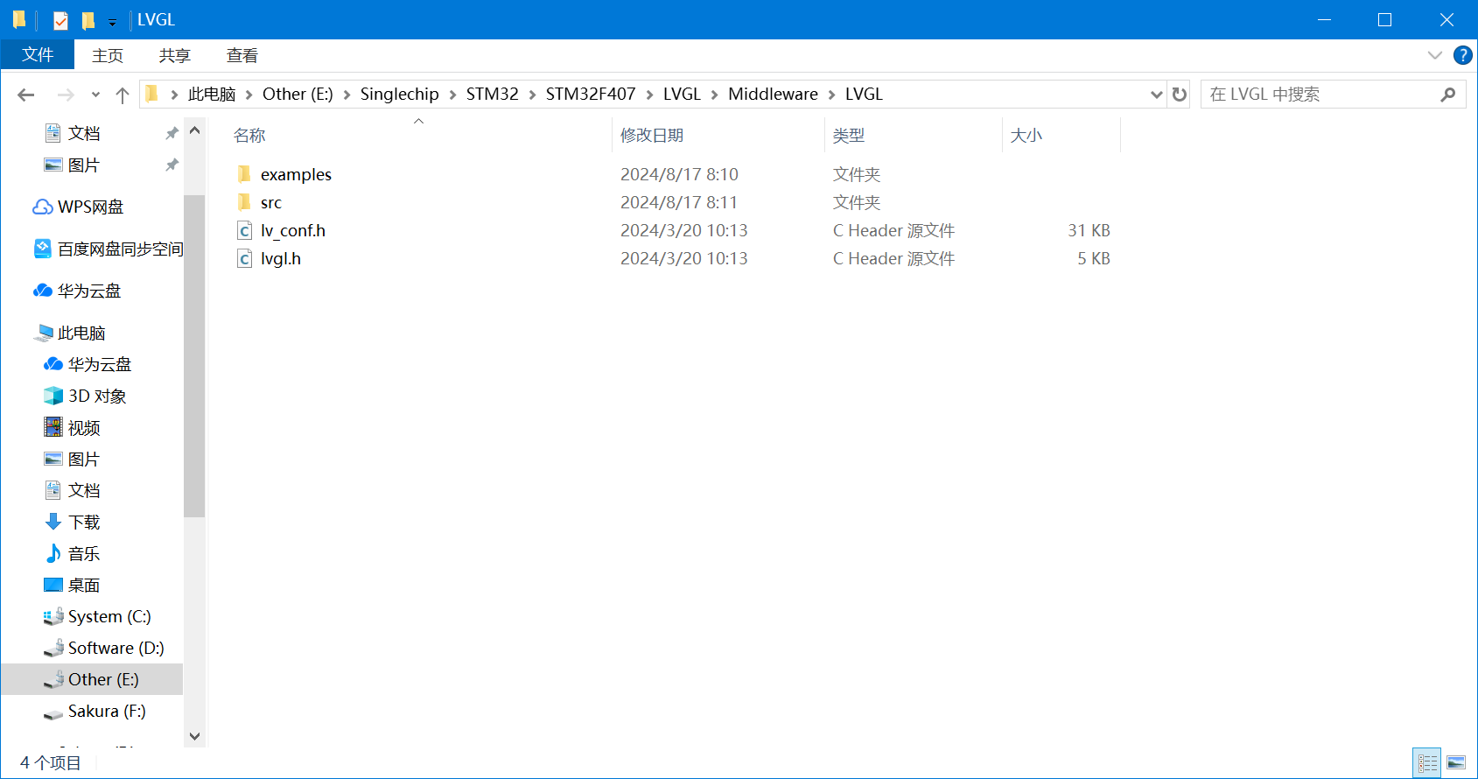Open 文档 under 此电脑
Viewport: 1478px width, 779px height.
[84, 490]
